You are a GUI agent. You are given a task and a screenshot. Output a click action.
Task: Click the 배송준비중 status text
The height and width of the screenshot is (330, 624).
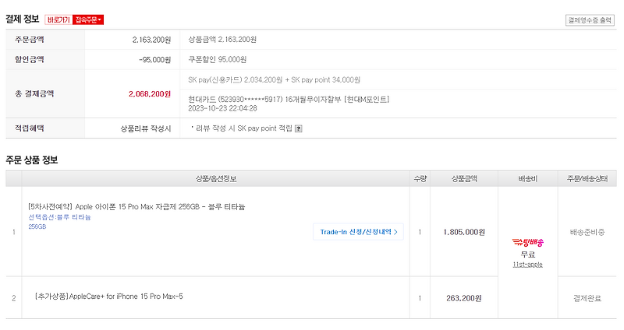point(587,232)
